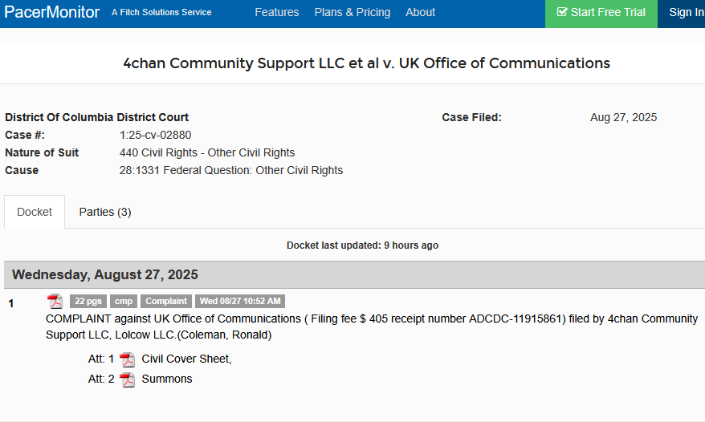This screenshot has height=422, width=705.
Task: Open the Complaint PDF icon
Action: click(55, 301)
